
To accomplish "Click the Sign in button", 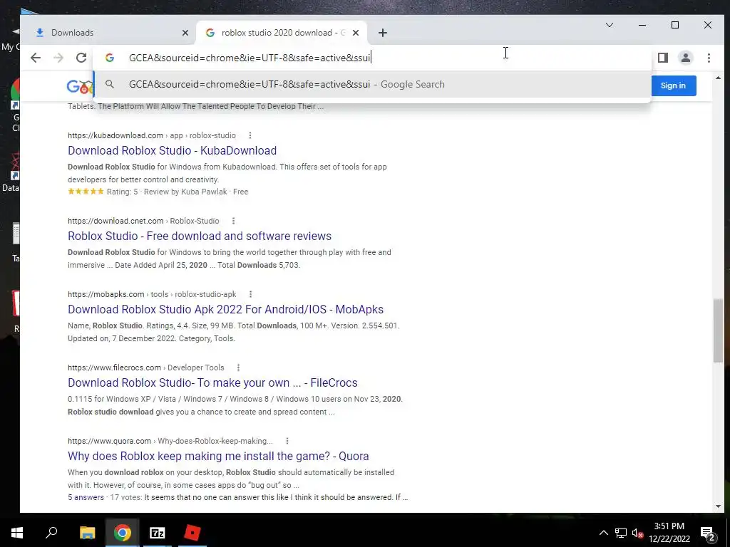I will [x=673, y=85].
